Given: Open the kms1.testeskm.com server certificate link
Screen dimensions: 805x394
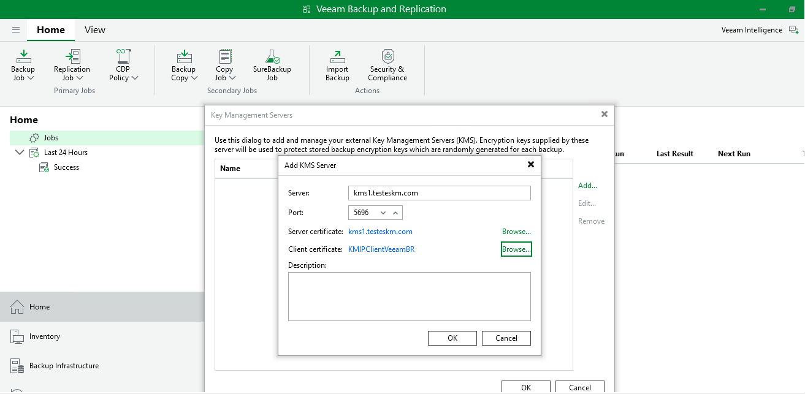Looking at the screenshot, I should pyautogui.click(x=380, y=232).
